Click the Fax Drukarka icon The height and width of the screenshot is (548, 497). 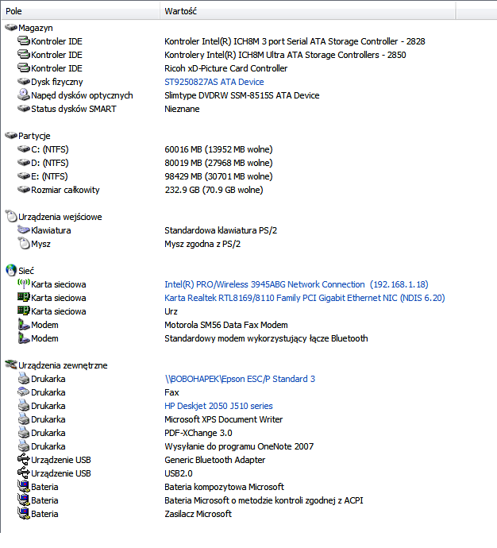[24, 392]
